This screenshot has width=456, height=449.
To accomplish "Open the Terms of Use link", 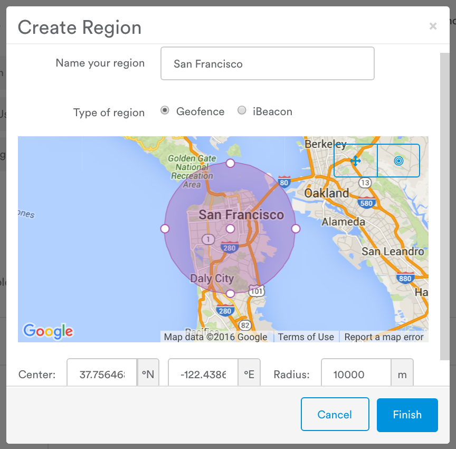I will point(306,336).
